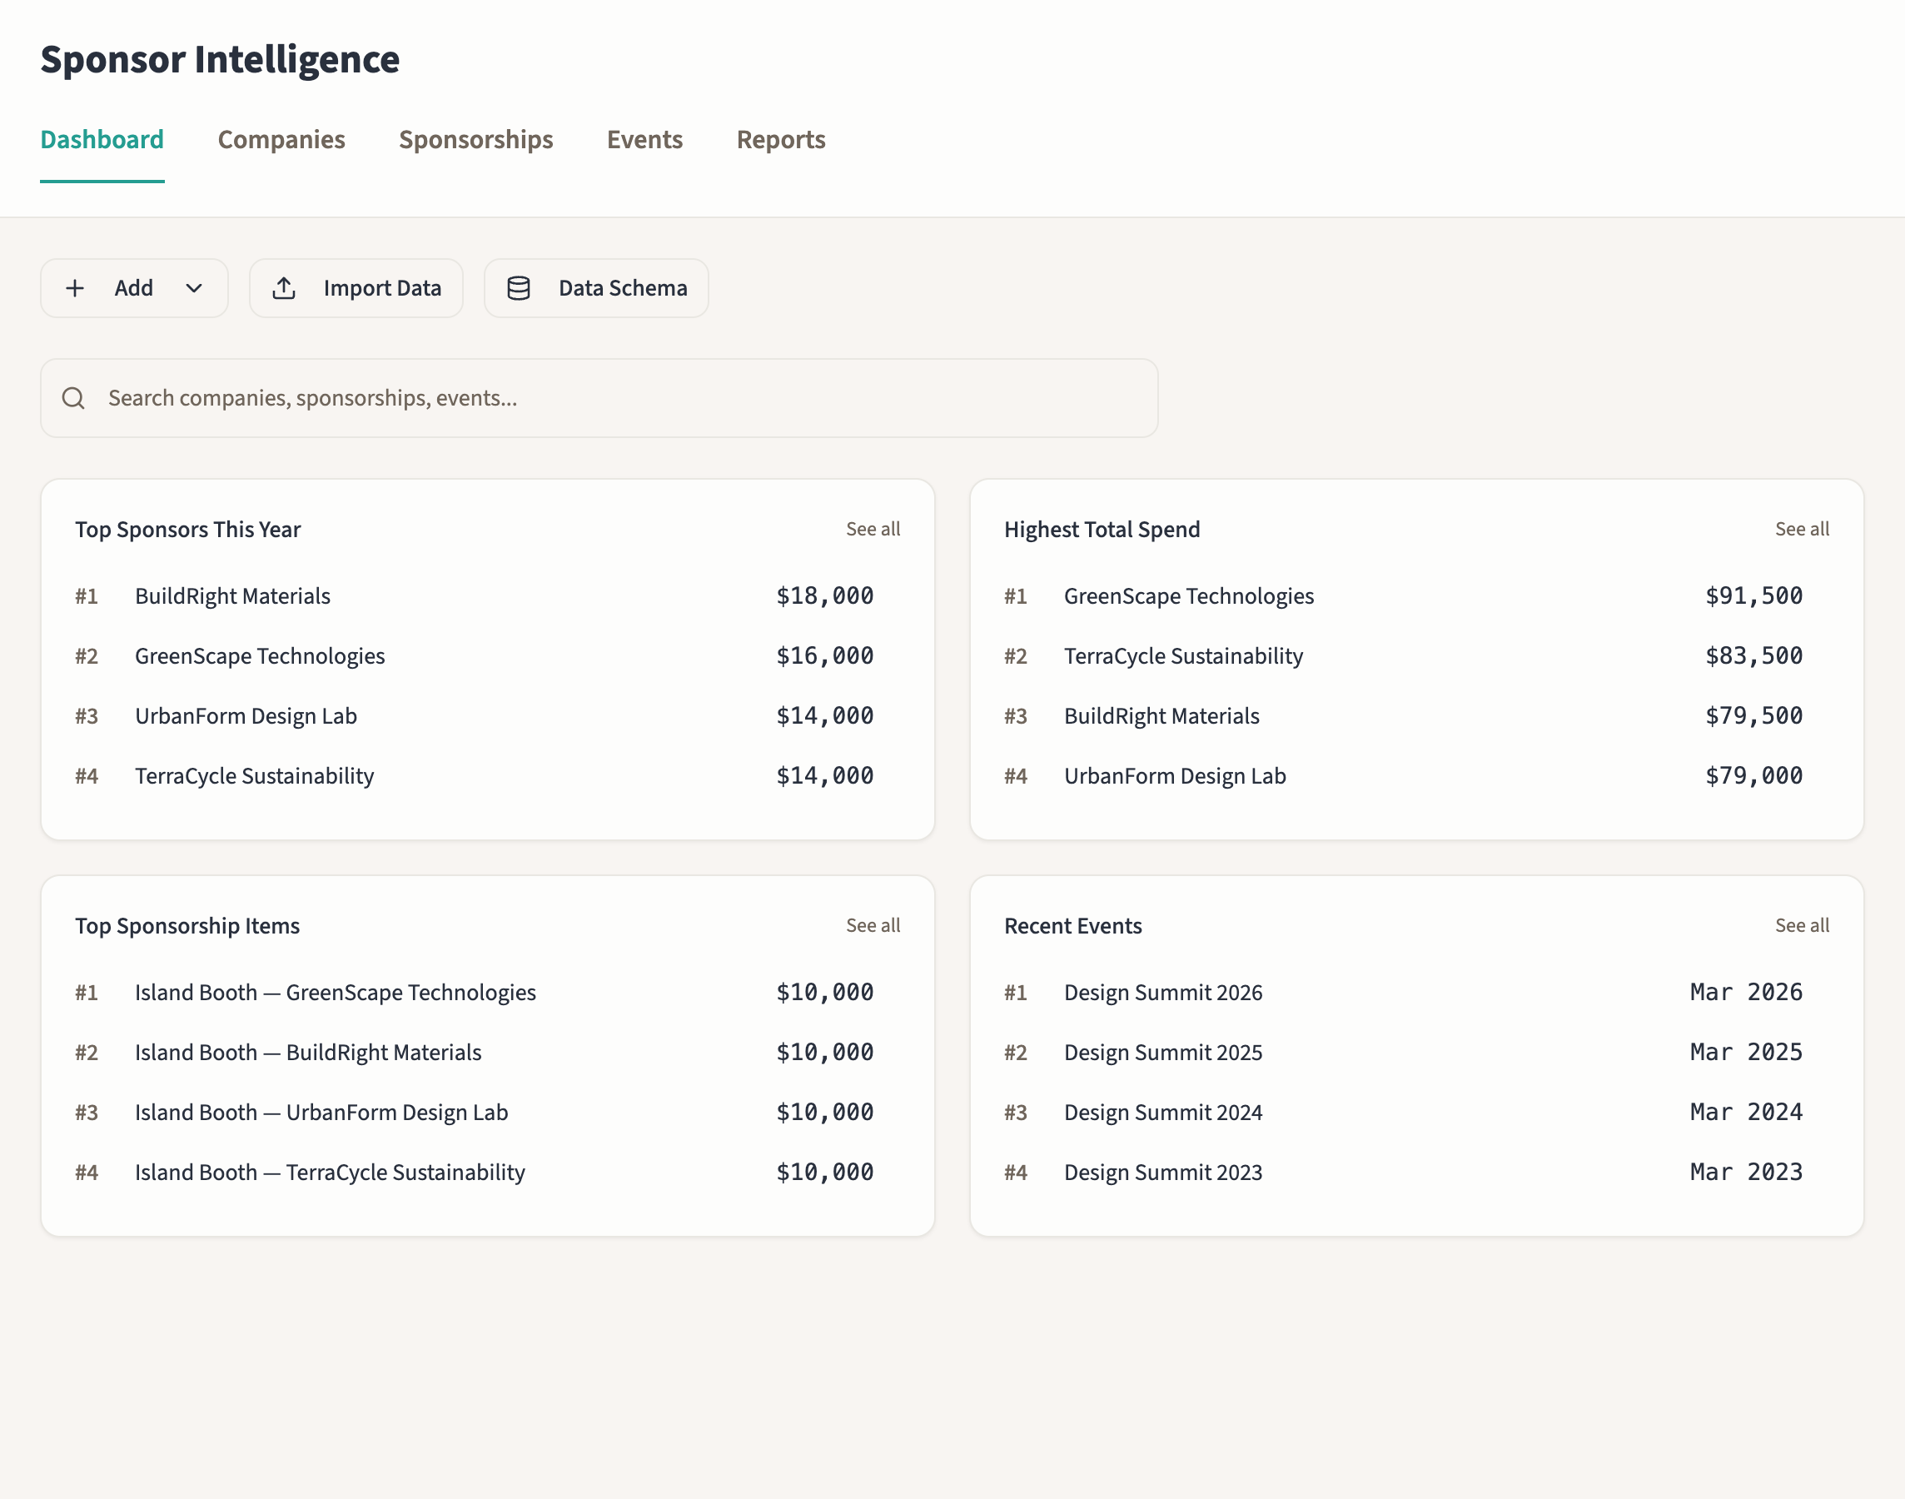Select TerraCycle Sustainability in Top Sponsors This Year

[255, 776]
